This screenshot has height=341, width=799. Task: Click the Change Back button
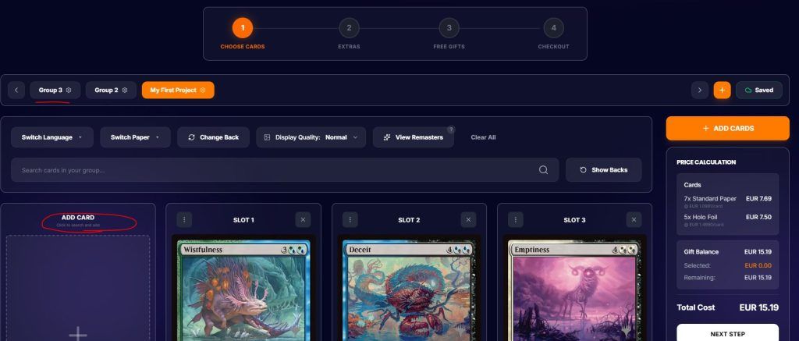[213, 137]
